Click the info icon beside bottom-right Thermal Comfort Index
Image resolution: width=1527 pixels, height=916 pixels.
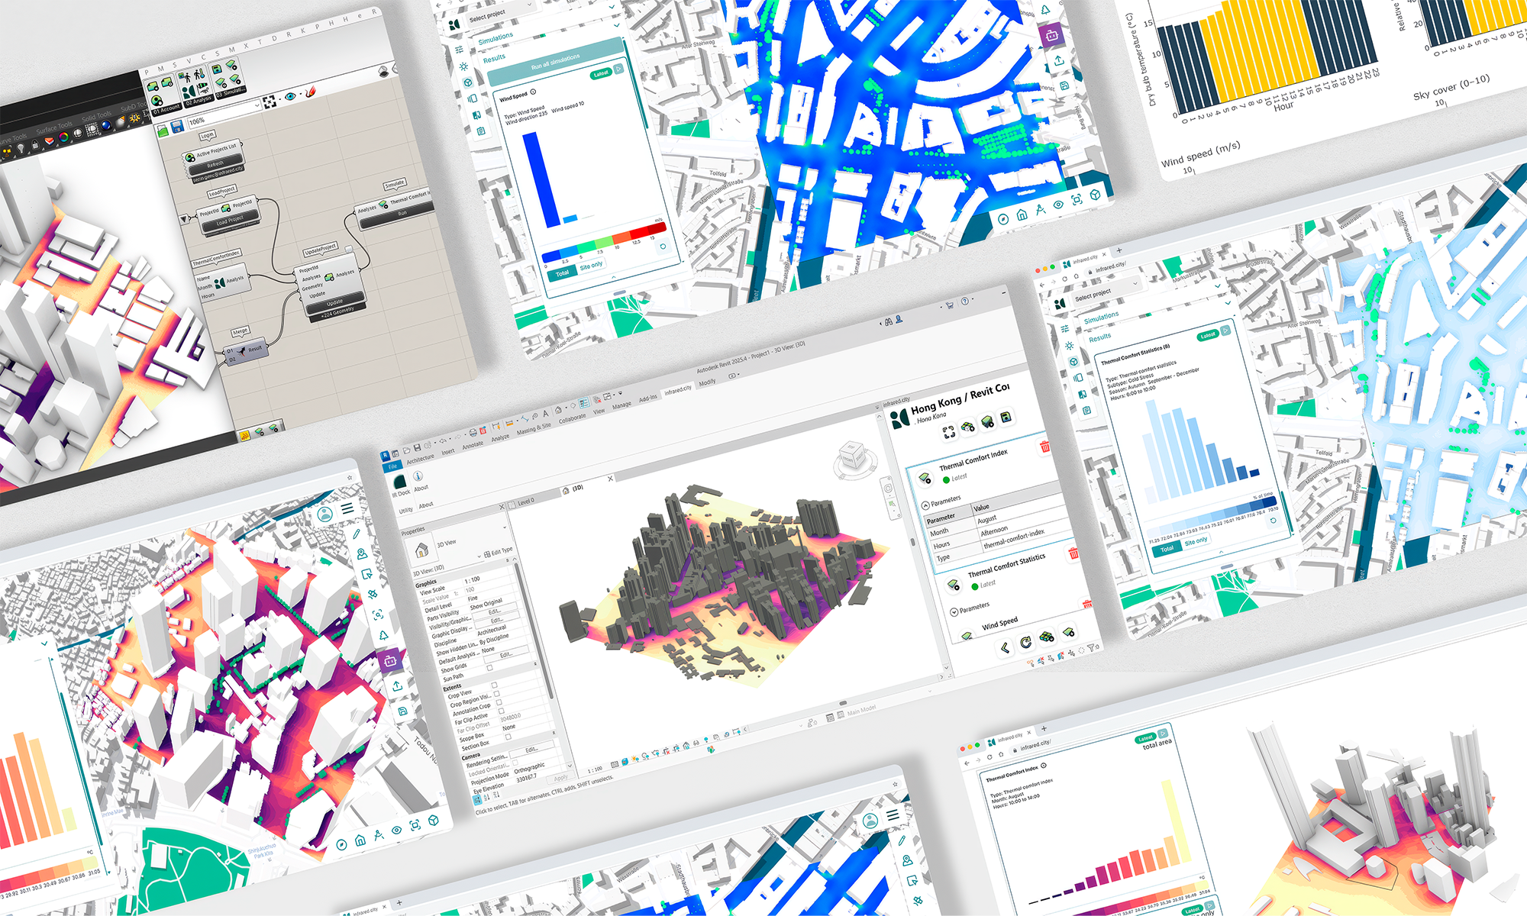tap(1044, 766)
